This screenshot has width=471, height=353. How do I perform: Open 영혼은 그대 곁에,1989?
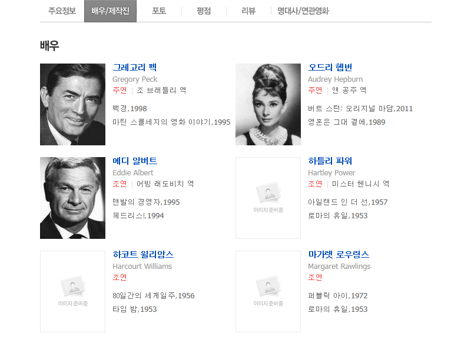[x=347, y=122]
